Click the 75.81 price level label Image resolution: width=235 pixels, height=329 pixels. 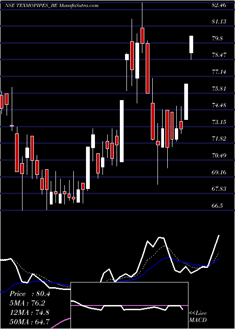pos(219,88)
